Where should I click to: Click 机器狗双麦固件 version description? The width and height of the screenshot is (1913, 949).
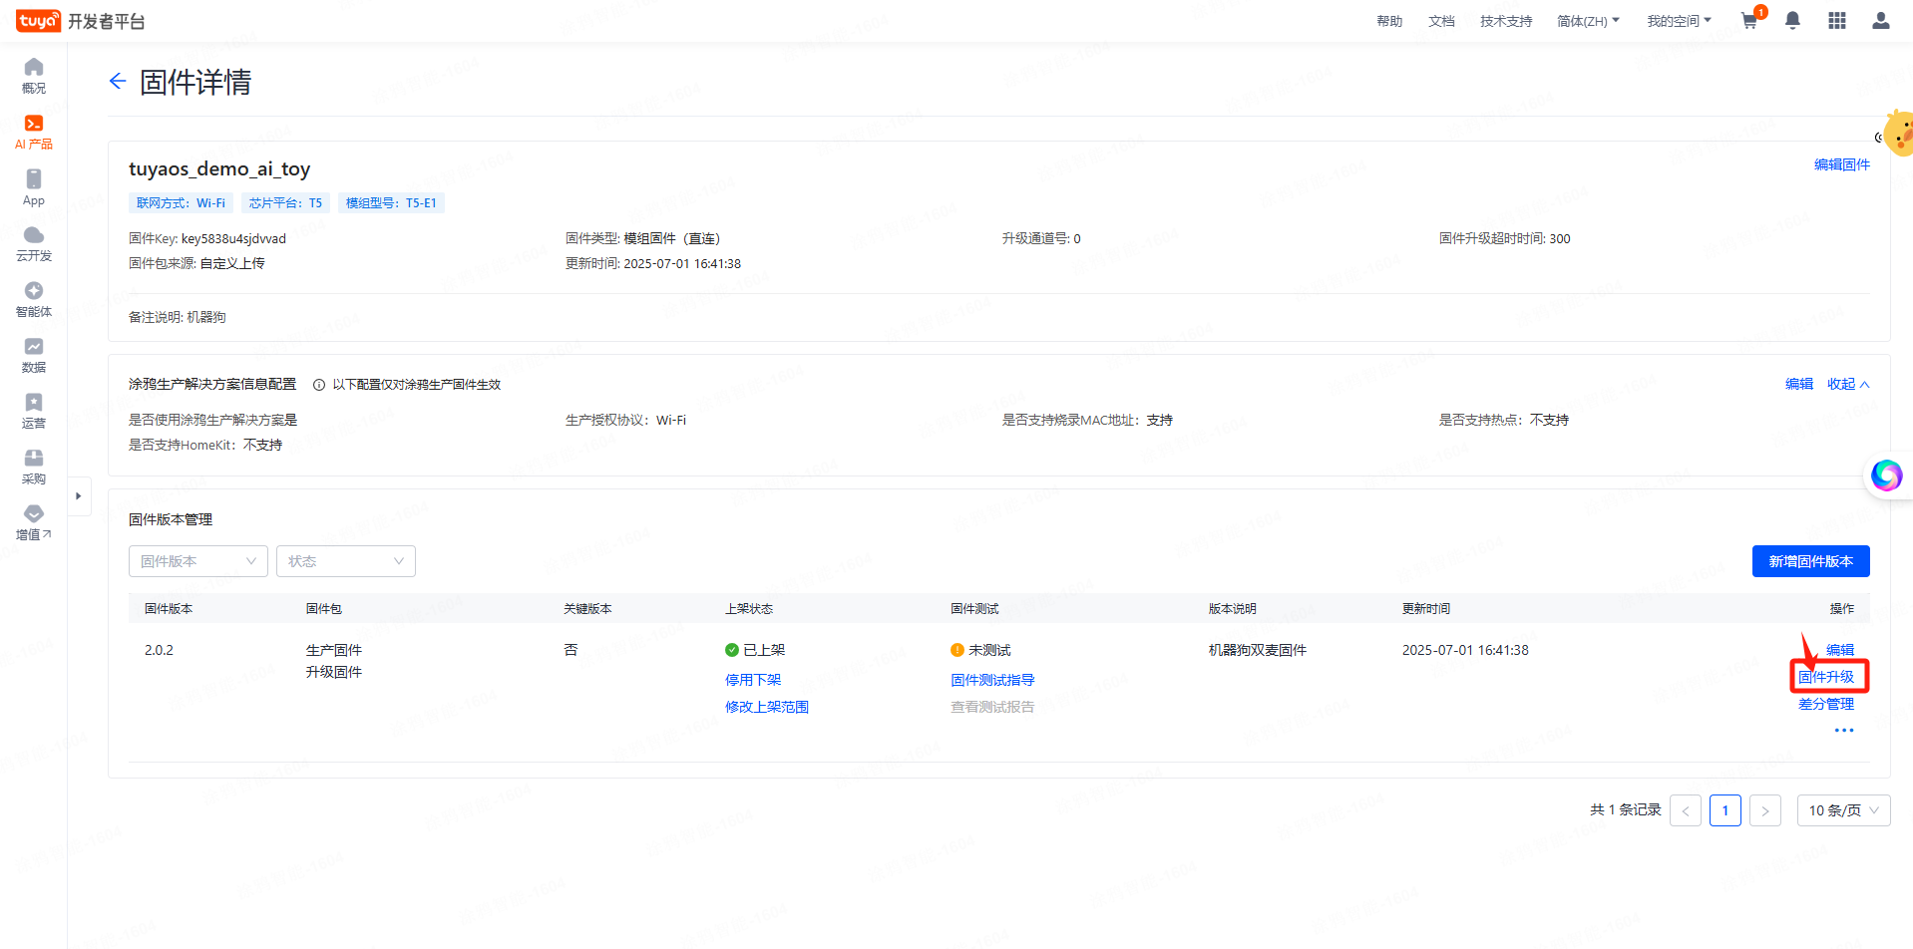pyautogui.click(x=1258, y=650)
